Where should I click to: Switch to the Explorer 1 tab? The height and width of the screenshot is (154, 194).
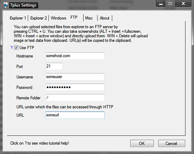pos(18,18)
